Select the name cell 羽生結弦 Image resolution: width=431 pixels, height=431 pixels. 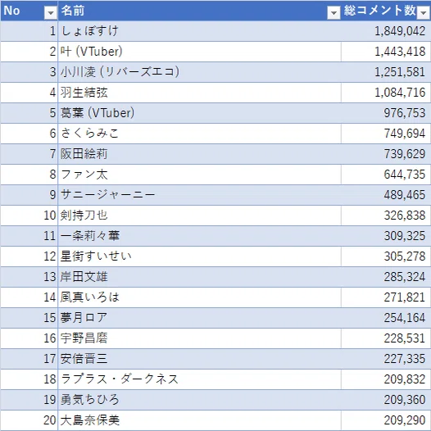click(x=200, y=93)
